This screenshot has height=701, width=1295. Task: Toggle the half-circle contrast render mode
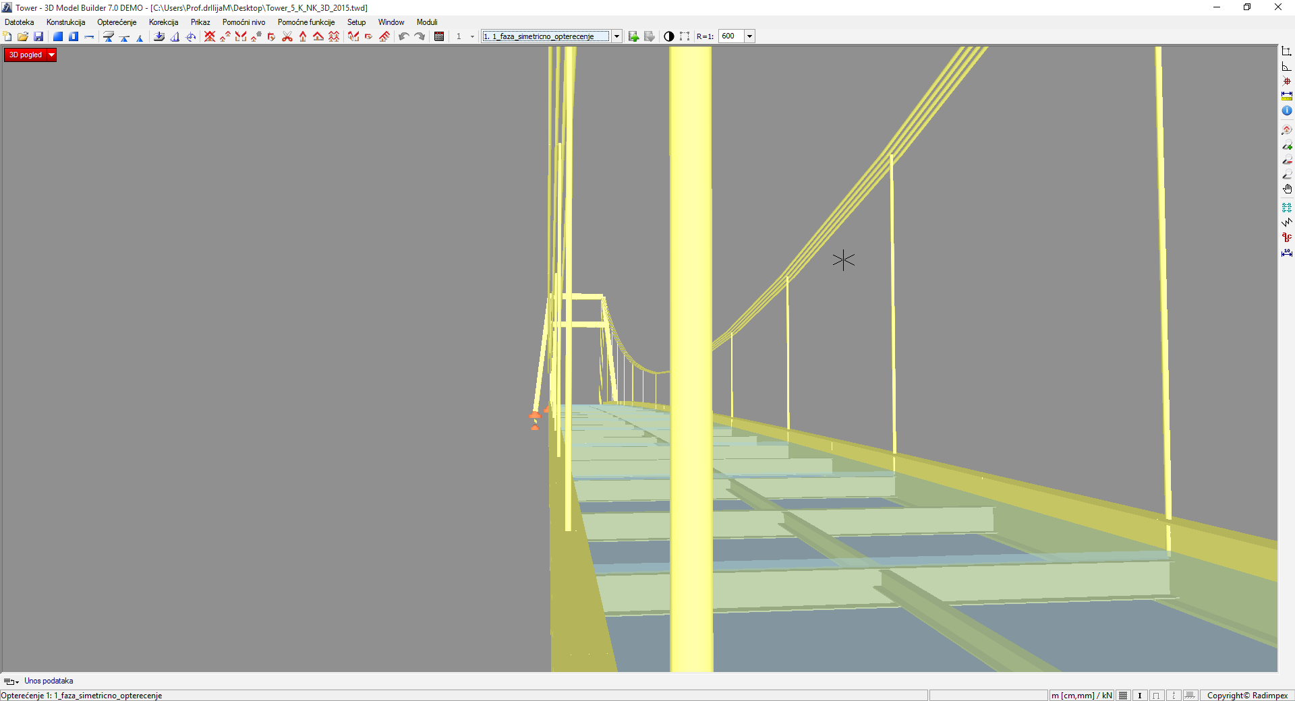click(x=668, y=36)
